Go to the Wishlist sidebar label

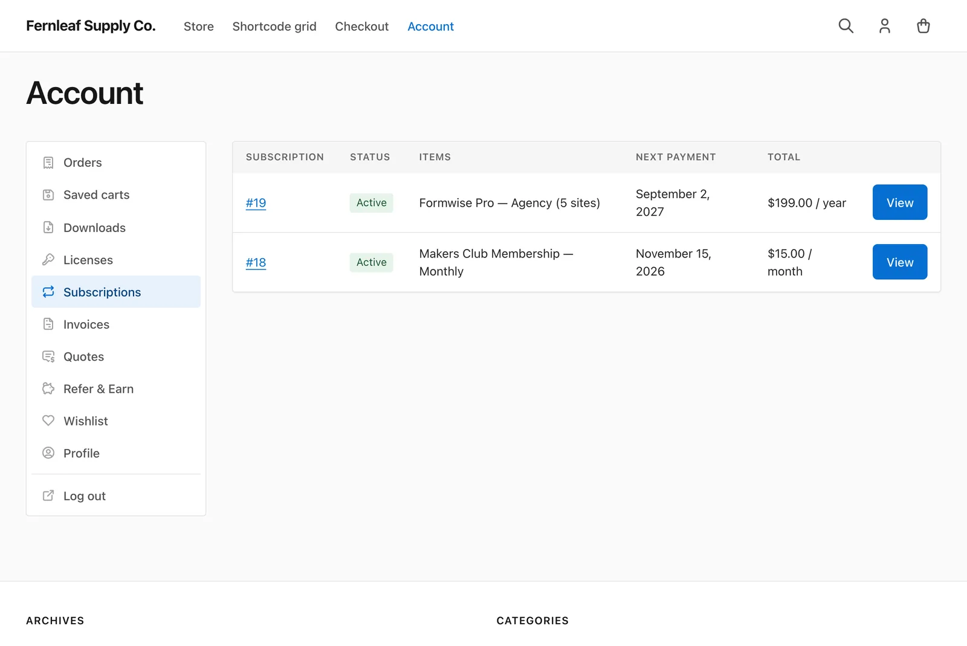click(86, 421)
